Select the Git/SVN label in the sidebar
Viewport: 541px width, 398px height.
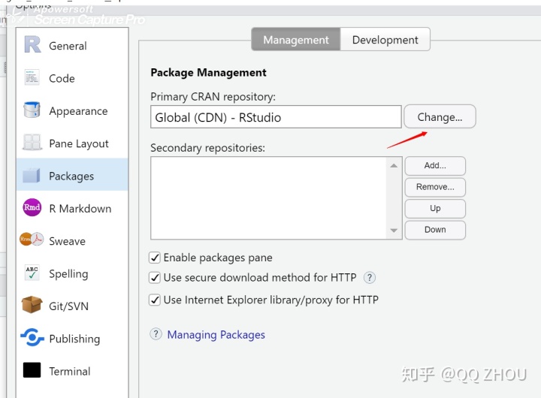pos(68,306)
